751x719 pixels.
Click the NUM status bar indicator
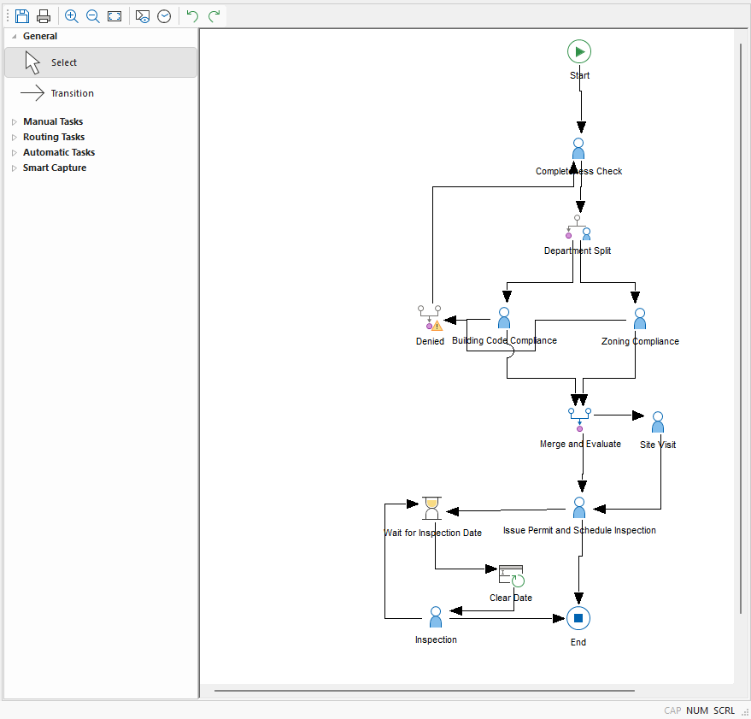tap(697, 710)
